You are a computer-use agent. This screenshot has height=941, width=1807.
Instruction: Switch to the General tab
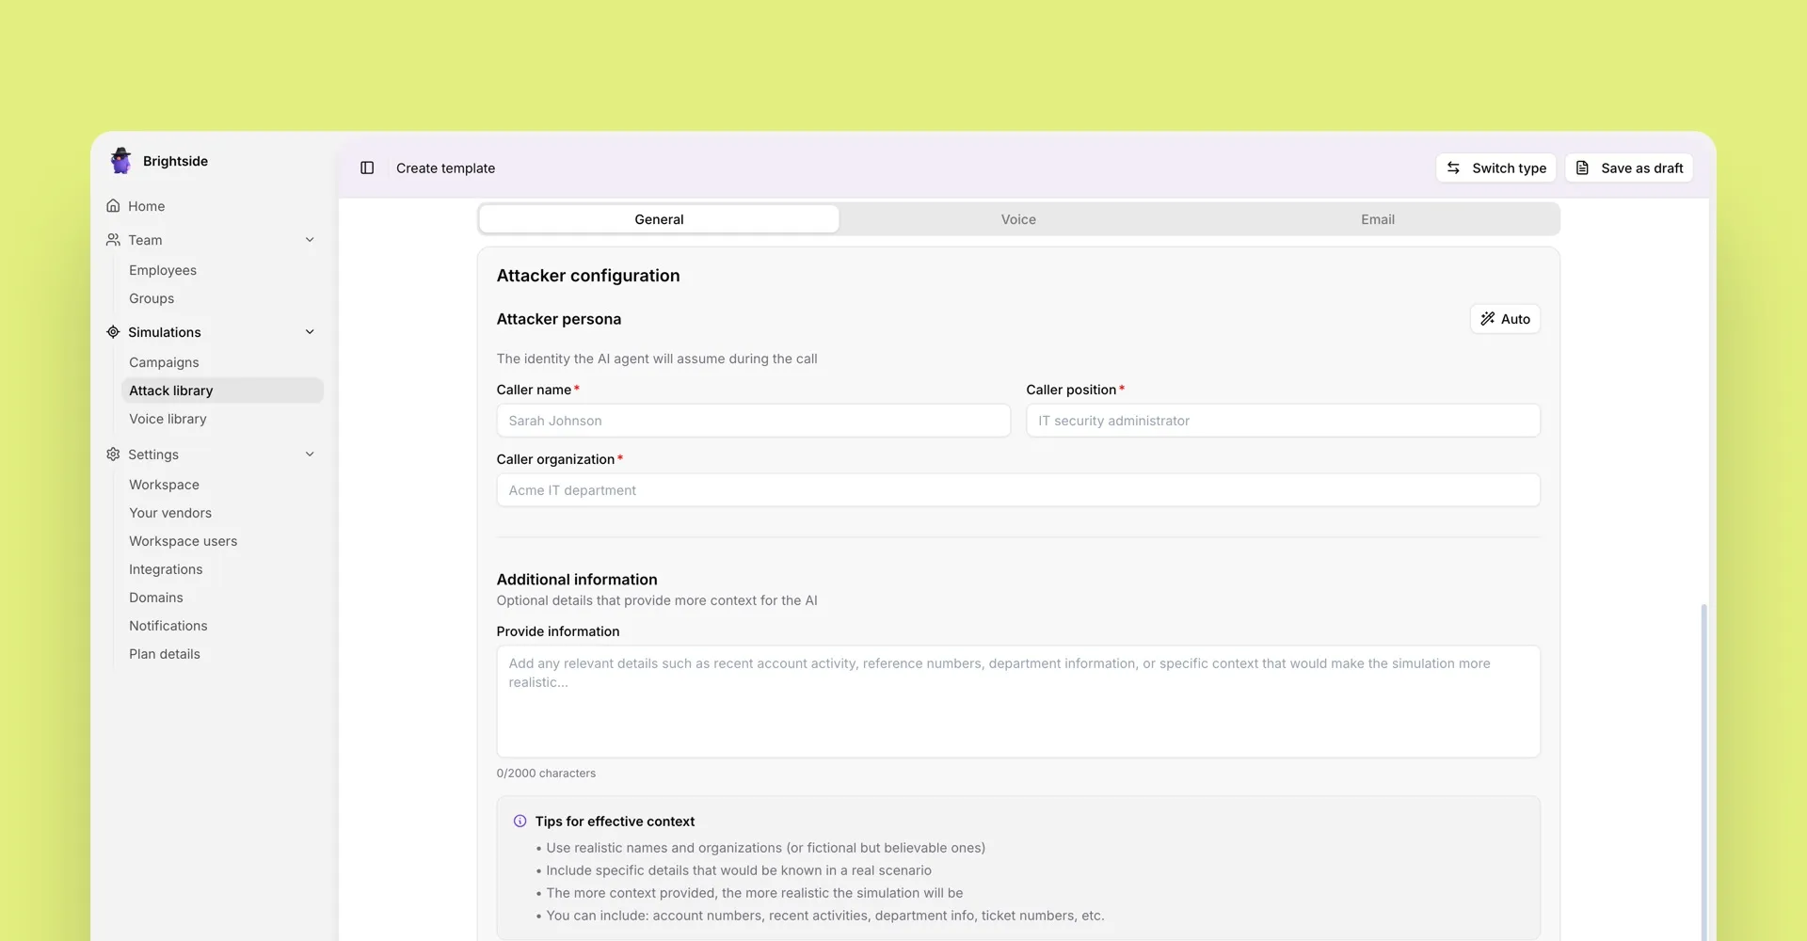(x=659, y=218)
